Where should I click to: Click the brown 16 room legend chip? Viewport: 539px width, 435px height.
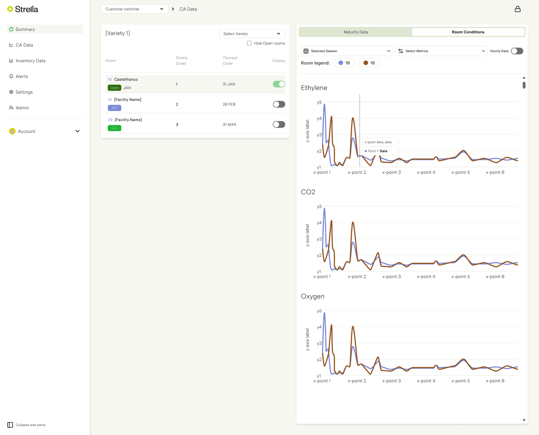pyautogui.click(x=369, y=63)
